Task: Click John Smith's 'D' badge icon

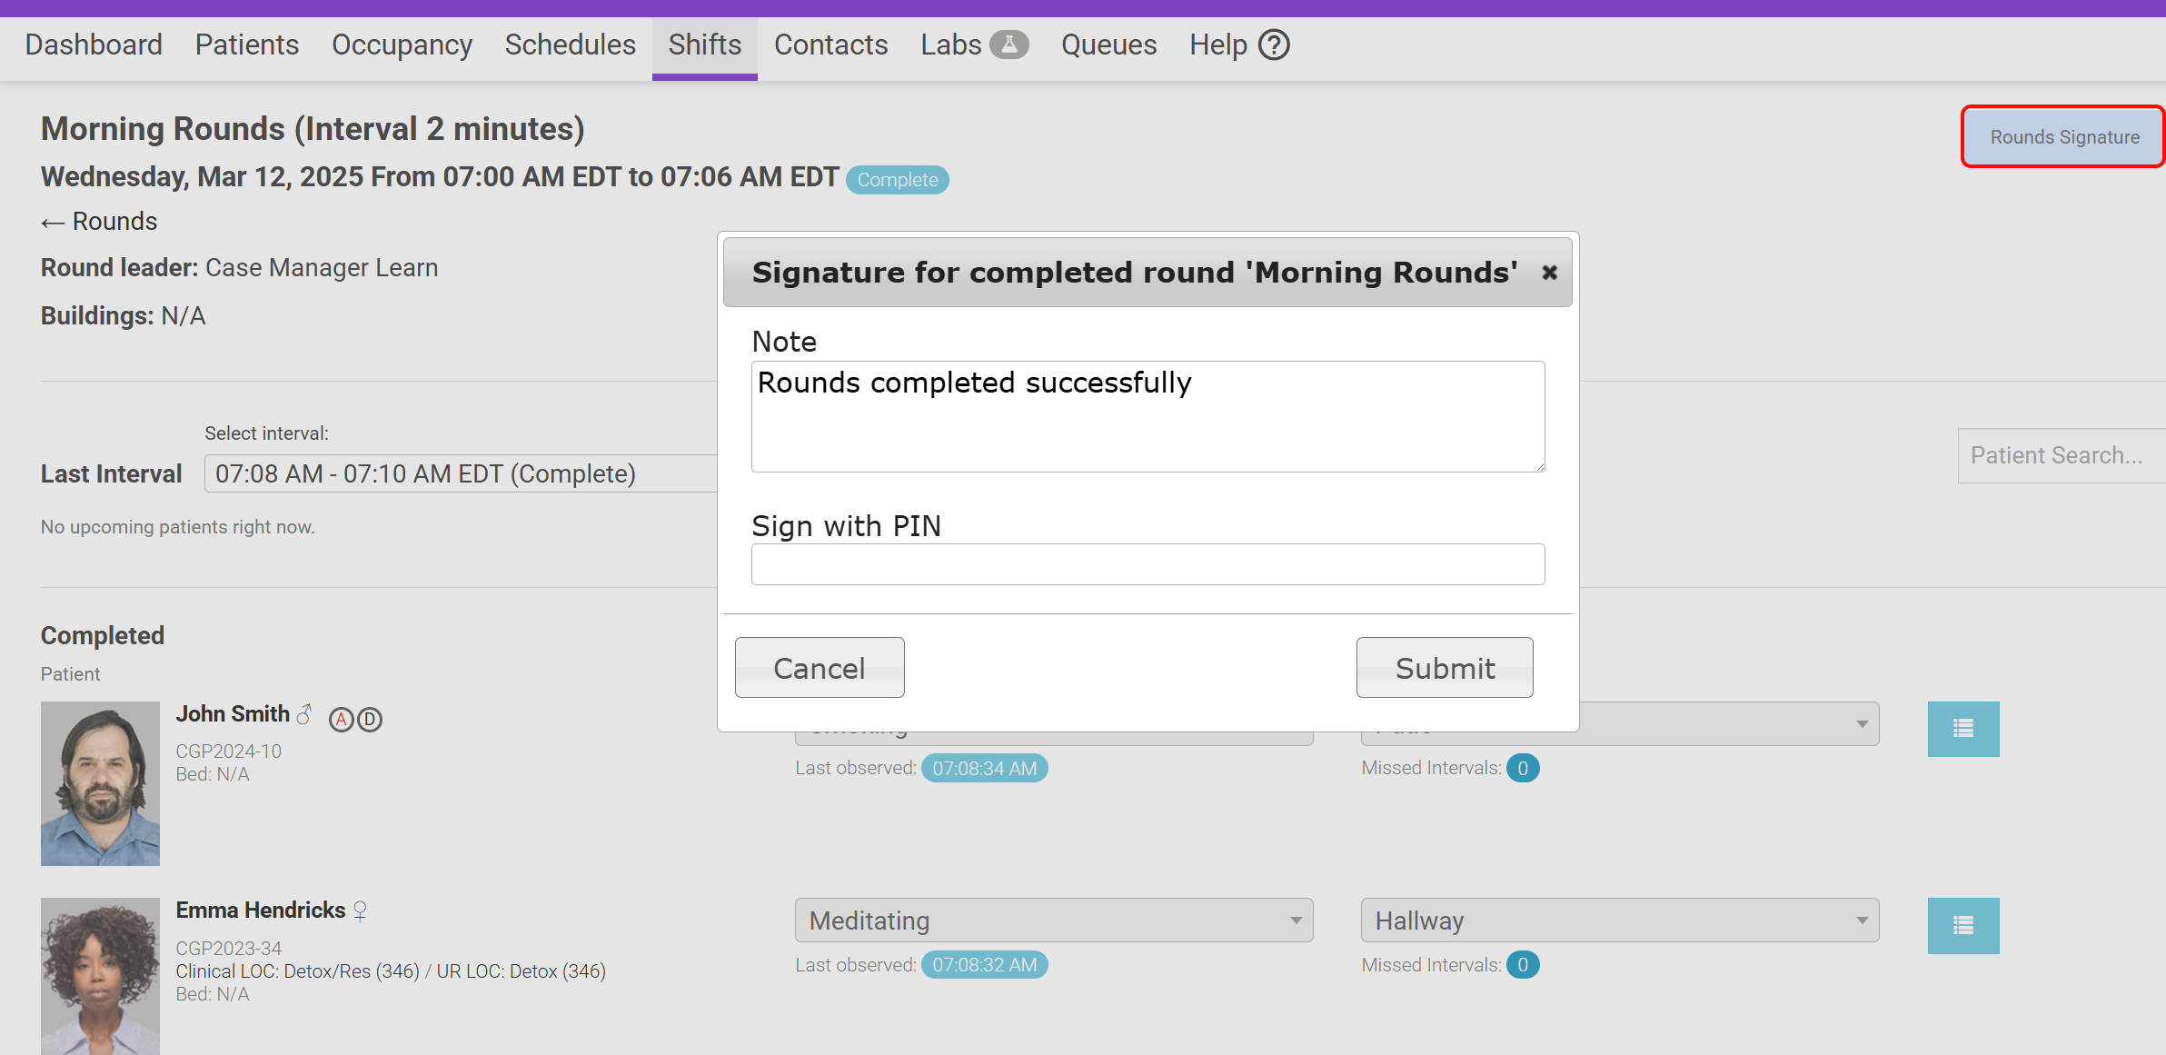Action: point(370,720)
